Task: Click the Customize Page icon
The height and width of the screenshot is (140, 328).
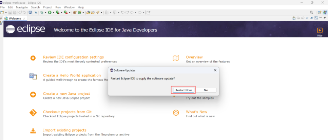Action: [x=316, y=18]
